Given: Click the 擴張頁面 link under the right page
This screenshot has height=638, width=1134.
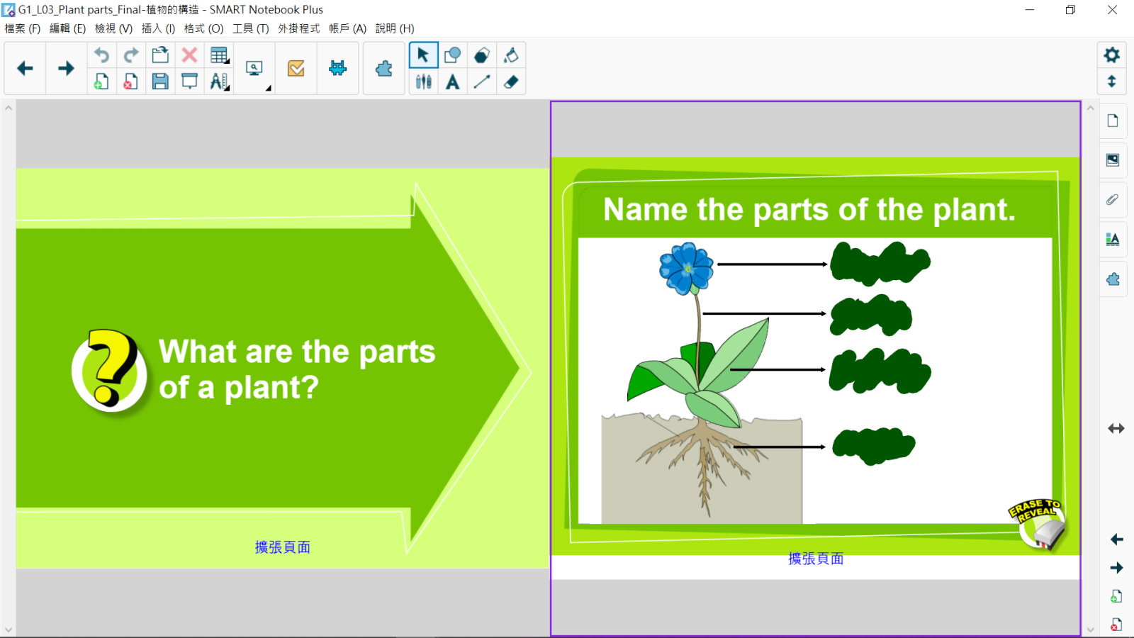Looking at the screenshot, I should pos(816,559).
